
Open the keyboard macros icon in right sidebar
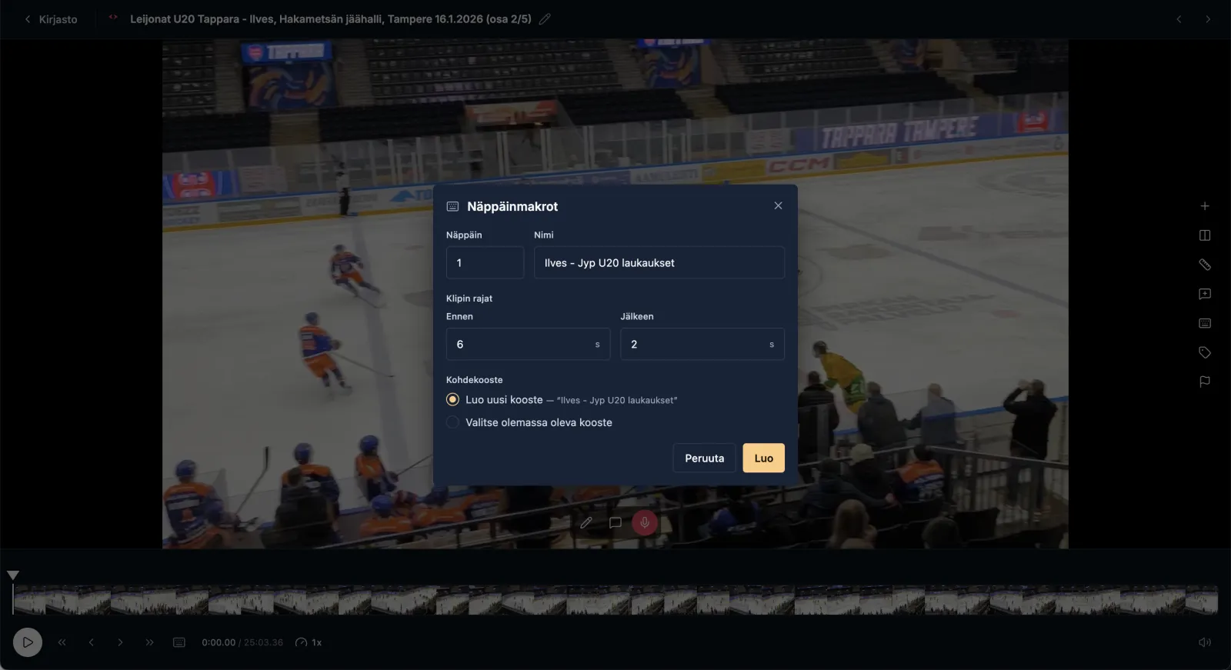pos(1205,323)
